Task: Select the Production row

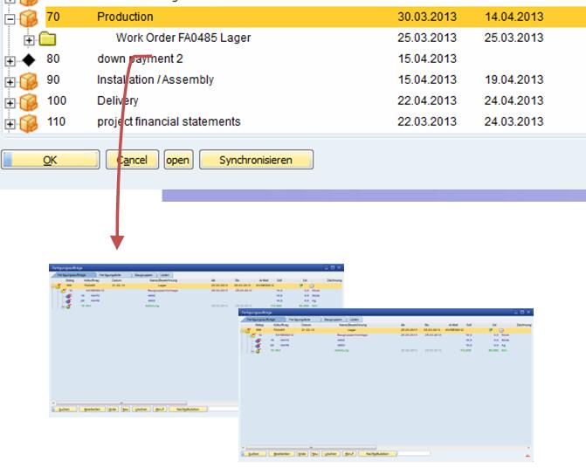Action: coord(315,17)
